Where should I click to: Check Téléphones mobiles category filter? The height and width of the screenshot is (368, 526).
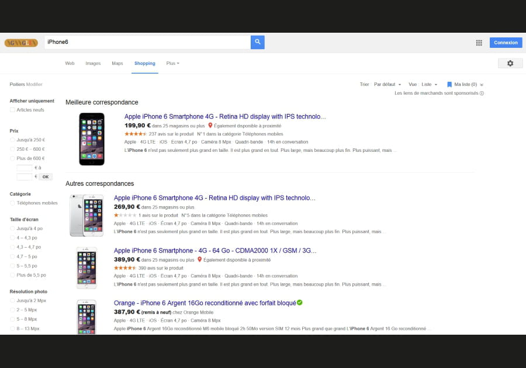[x=12, y=203]
